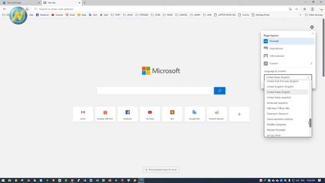The height and width of the screenshot is (183, 325).
Task: Select the Focused page layout
Action: point(288,41)
